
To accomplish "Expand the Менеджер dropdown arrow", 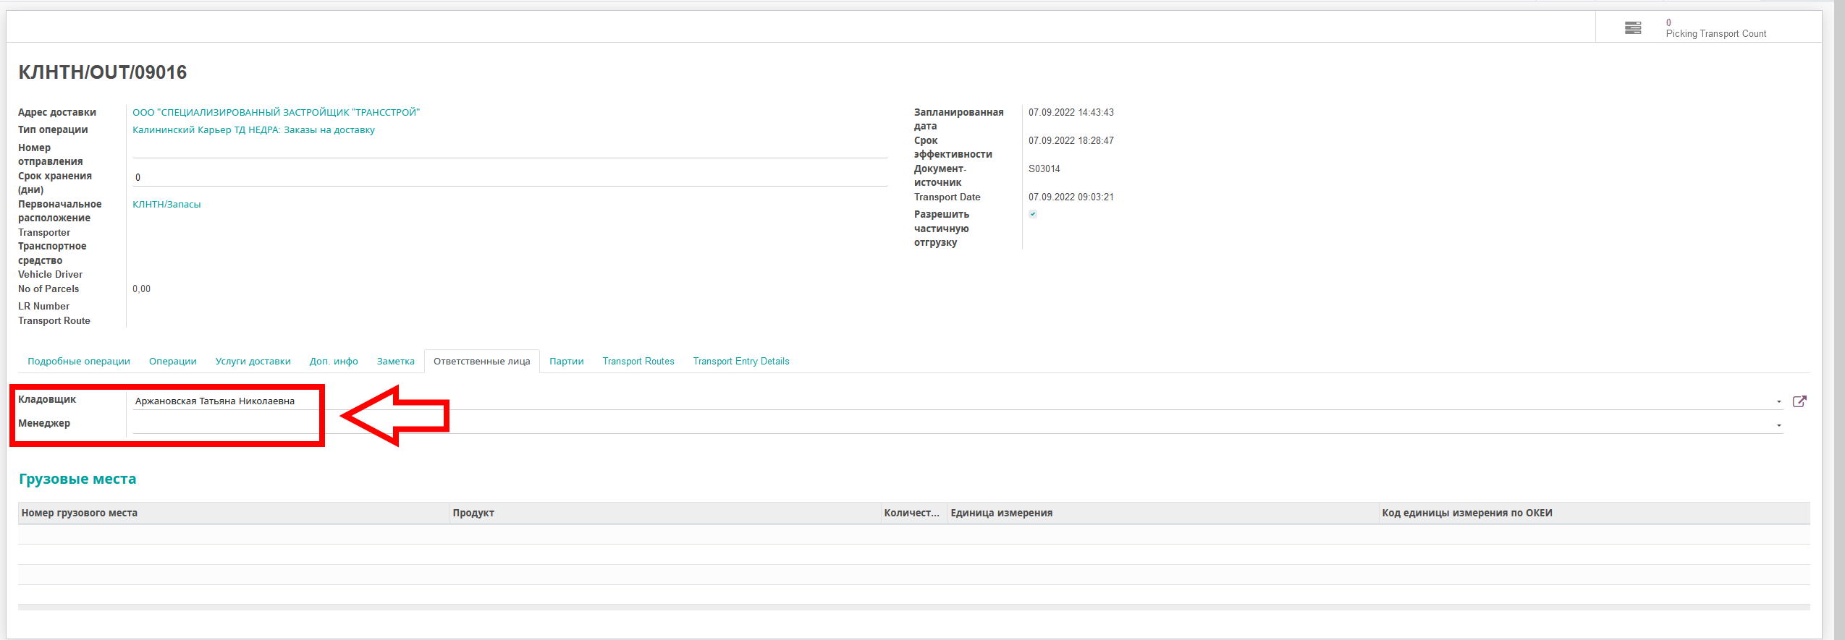I will pos(1778,425).
